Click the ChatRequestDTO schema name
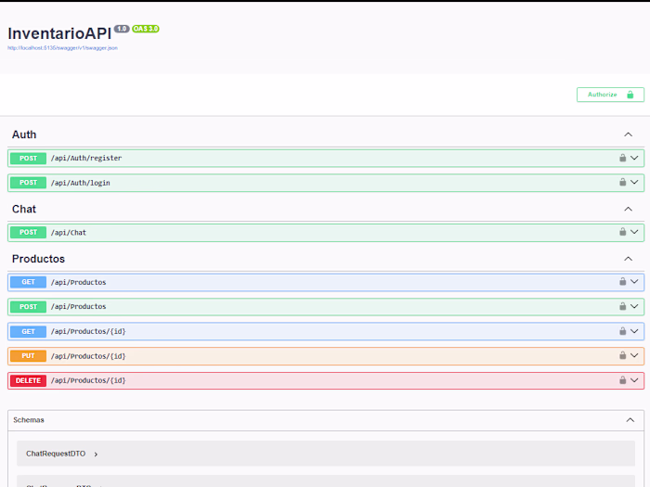The height and width of the screenshot is (487, 650). point(56,454)
